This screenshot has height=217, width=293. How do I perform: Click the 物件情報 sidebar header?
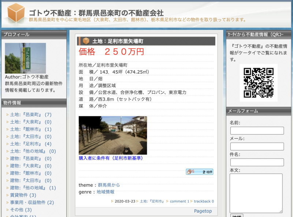(34, 103)
